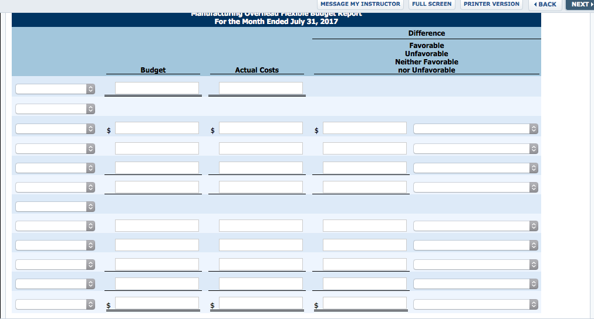Open the label dropdown in the eighth form row
The width and height of the screenshot is (594, 319).
[55, 226]
